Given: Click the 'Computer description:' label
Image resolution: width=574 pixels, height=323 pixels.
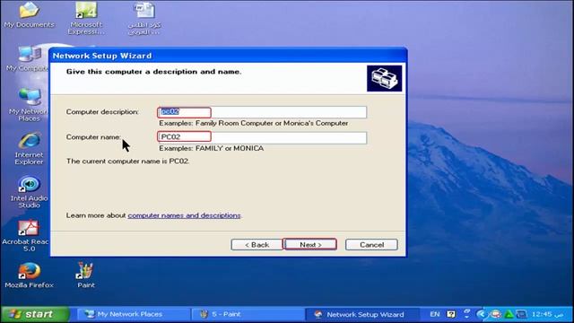Looking at the screenshot, I should (102, 111).
